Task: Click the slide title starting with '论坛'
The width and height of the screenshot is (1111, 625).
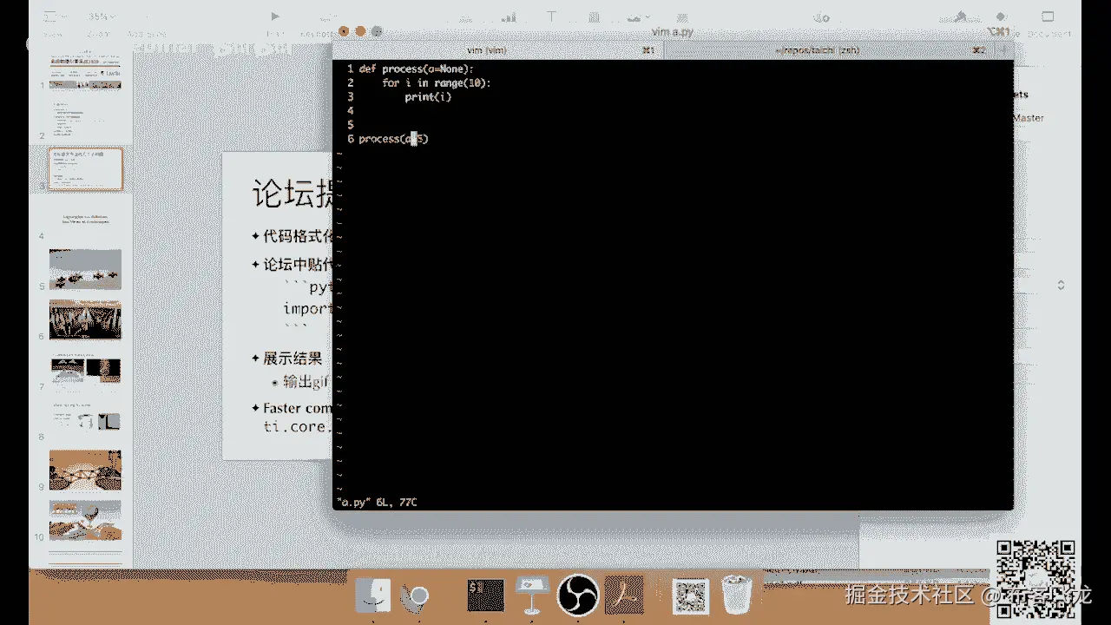Action: tap(293, 194)
